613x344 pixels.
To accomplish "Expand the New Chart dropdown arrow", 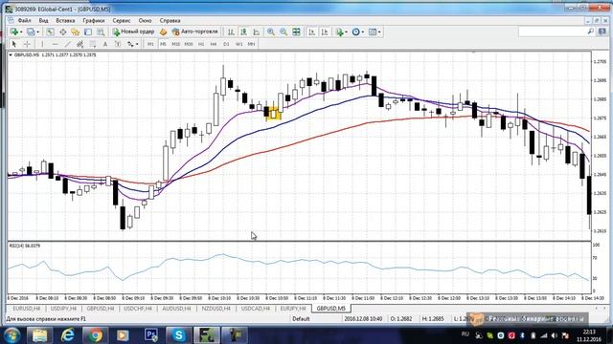I will pos(21,32).
